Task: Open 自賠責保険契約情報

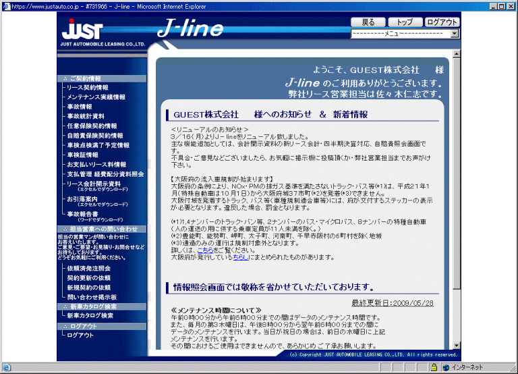Action: (x=95, y=136)
